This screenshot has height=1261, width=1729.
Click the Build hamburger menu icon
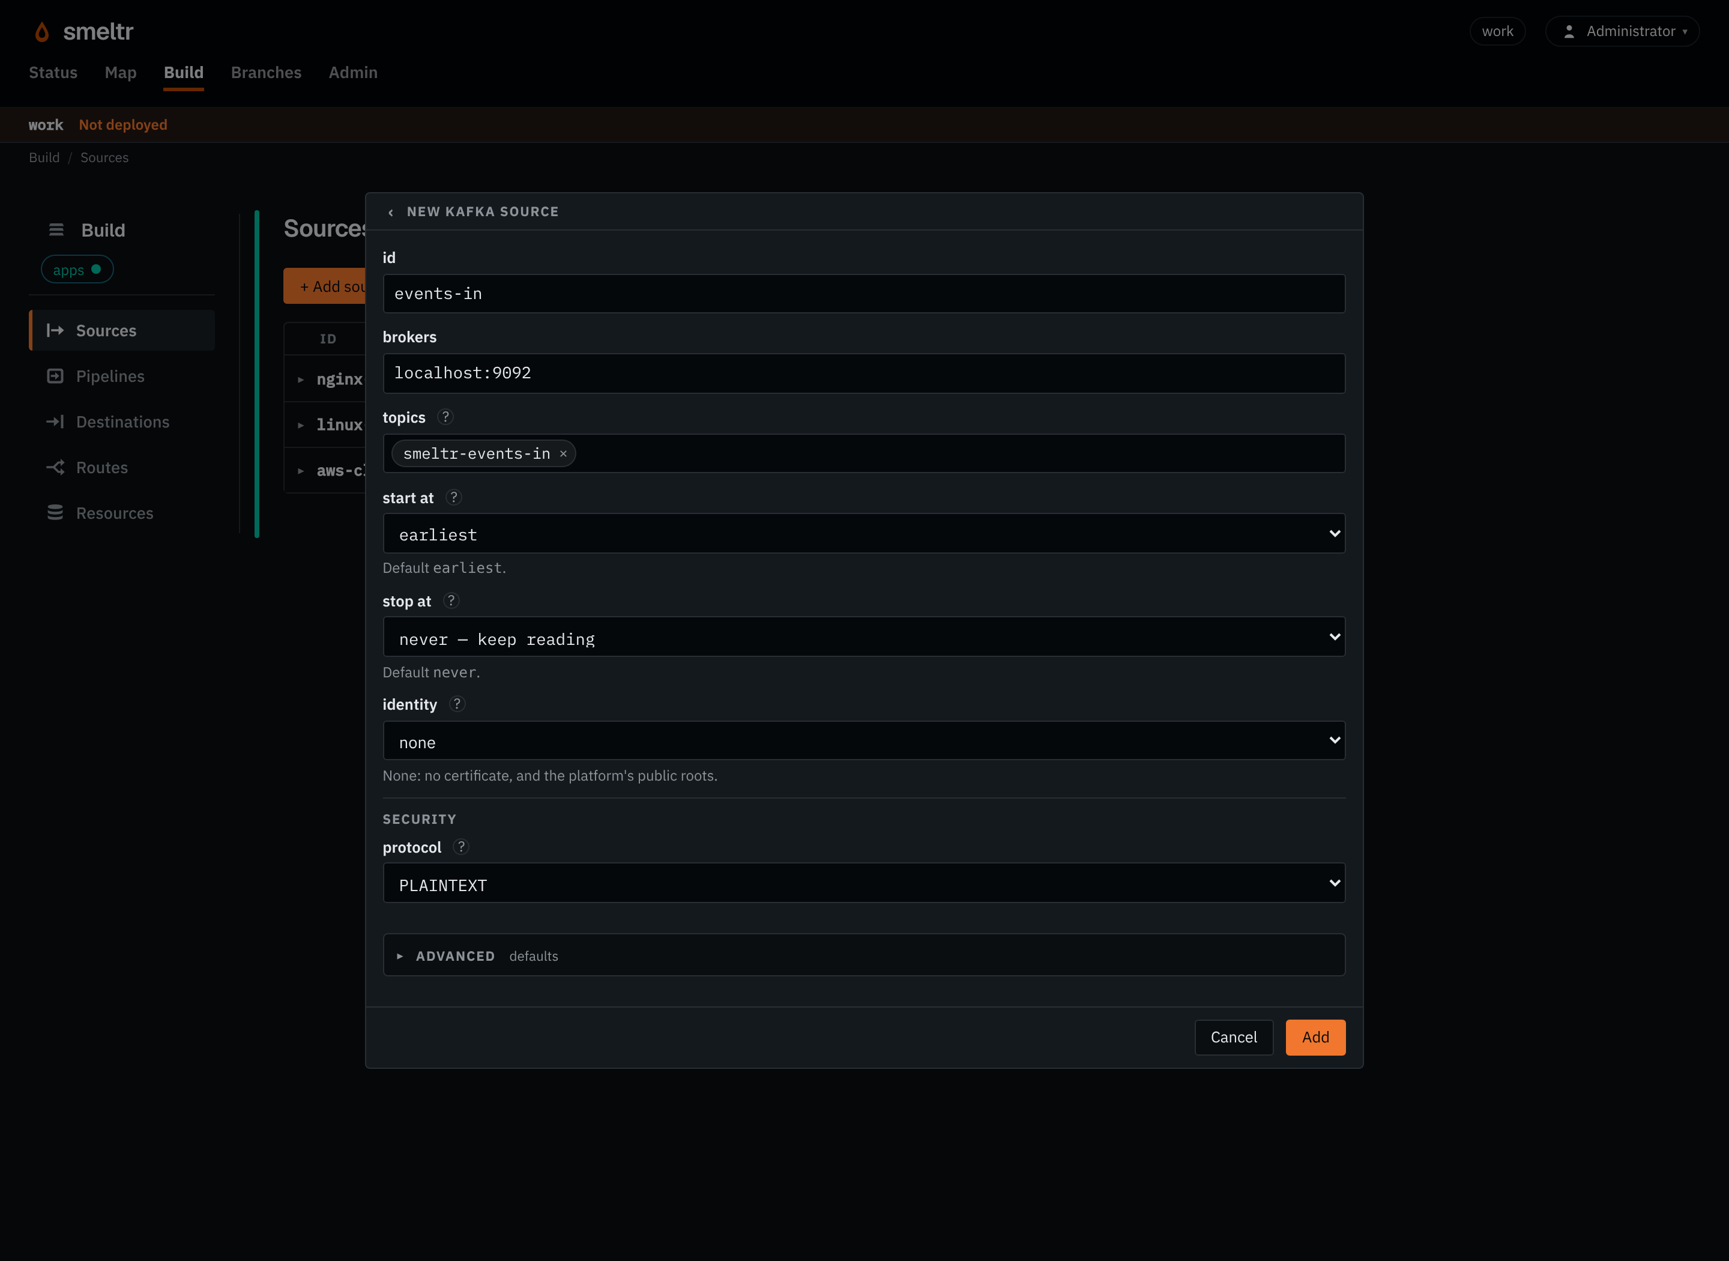56,230
